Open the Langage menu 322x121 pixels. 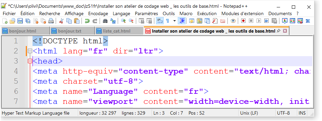121,13
